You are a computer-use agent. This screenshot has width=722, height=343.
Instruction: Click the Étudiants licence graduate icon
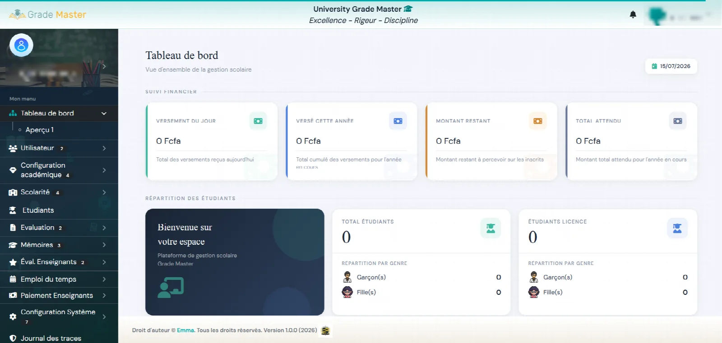pyautogui.click(x=677, y=228)
